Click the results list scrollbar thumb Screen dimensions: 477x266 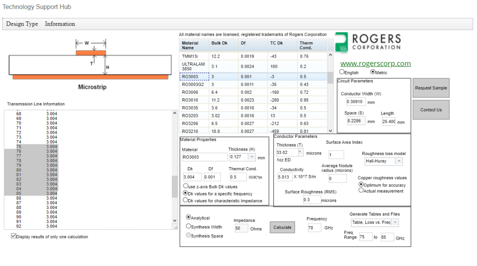[x=175, y=187]
